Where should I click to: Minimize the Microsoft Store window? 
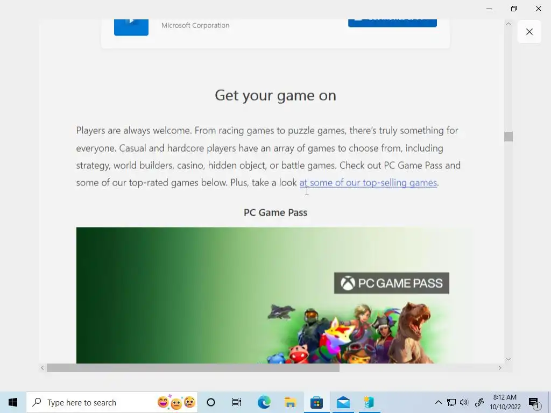(489, 9)
